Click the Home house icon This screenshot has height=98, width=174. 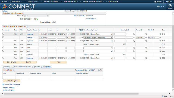155,2
